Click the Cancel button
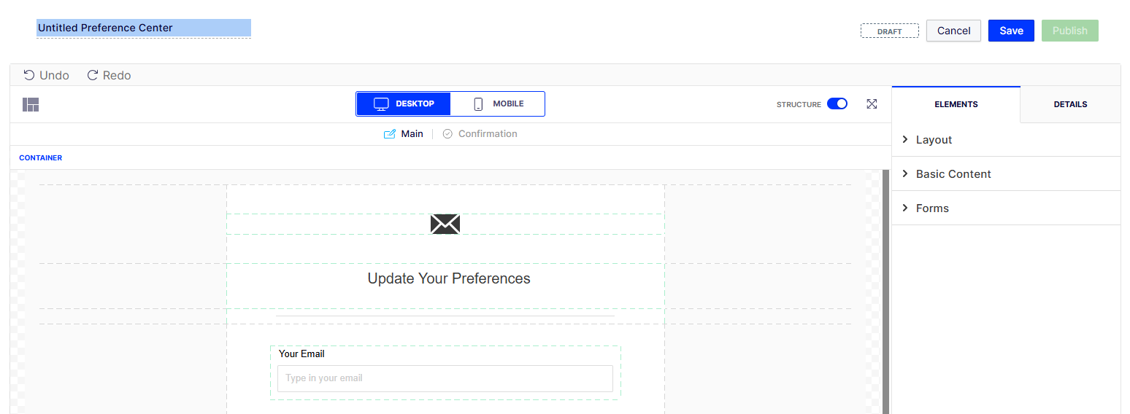This screenshot has width=1130, height=414. 953,31
